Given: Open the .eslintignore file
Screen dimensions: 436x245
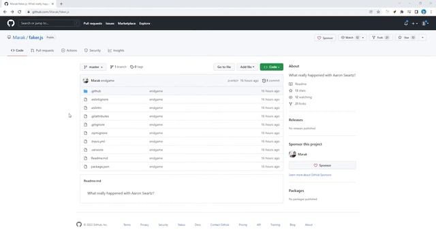Looking at the screenshot, I should [x=100, y=99].
